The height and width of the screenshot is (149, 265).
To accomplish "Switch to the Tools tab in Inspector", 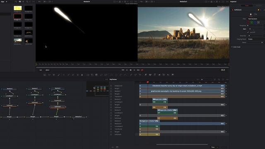I will pyautogui.click(x=247, y=5).
